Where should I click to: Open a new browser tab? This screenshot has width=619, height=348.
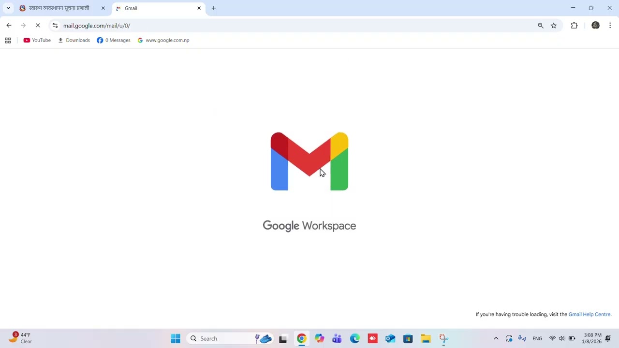214,8
